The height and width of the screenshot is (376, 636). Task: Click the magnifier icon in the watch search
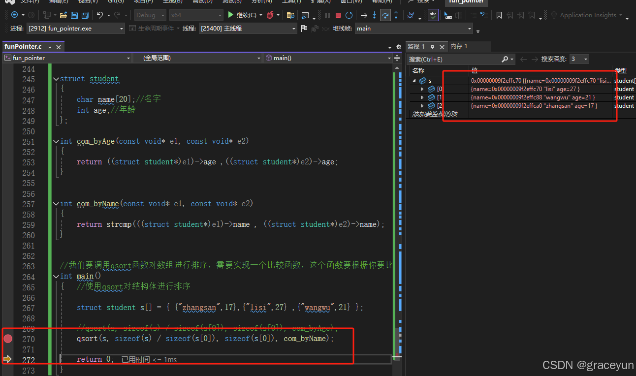coord(505,59)
